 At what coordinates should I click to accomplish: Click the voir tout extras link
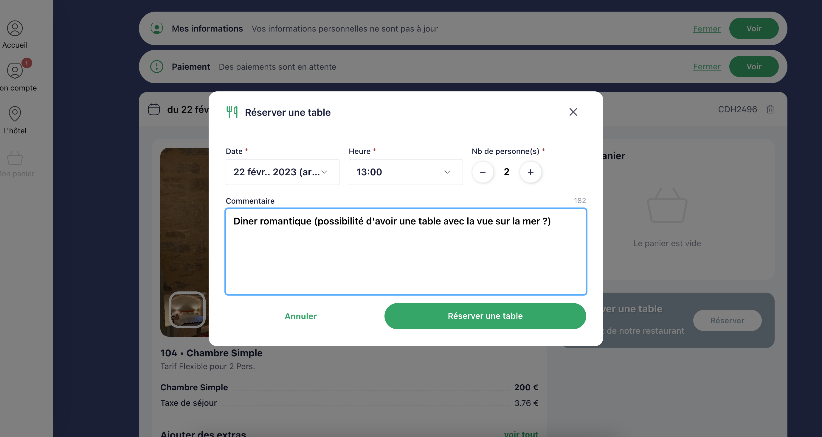click(521, 433)
